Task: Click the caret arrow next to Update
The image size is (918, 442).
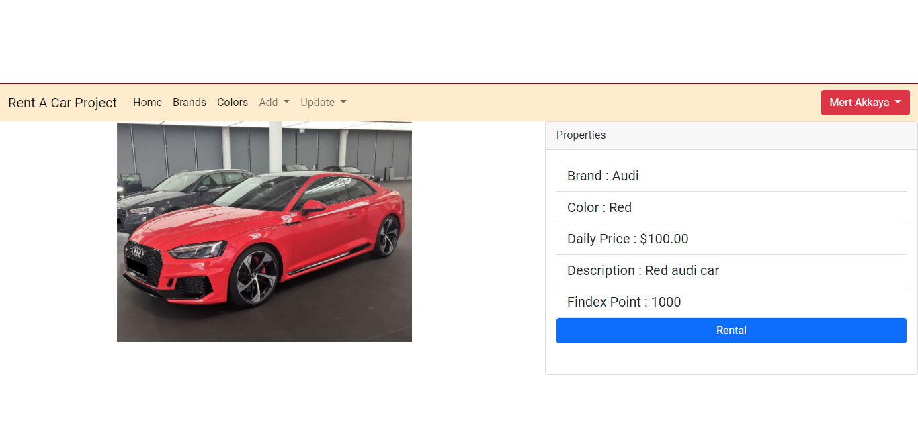Action: [x=344, y=103]
